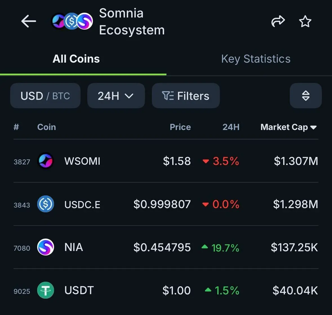The image size is (332, 315).
Task: Click the USDC.E coin logo
Action: click(x=46, y=204)
